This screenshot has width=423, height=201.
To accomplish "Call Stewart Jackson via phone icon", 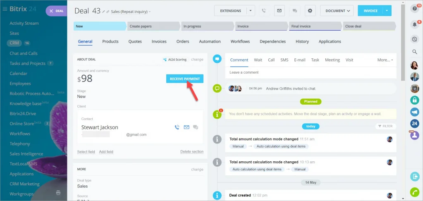I will click(x=177, y=127).
